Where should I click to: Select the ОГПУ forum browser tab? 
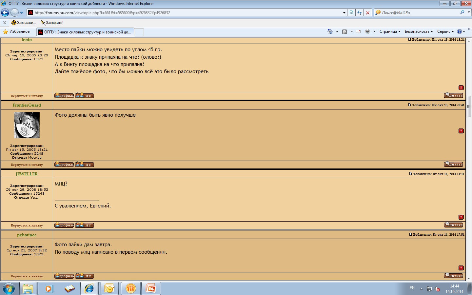coord(85,32)
